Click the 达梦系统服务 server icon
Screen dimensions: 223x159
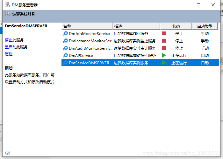tap(8, 14)
